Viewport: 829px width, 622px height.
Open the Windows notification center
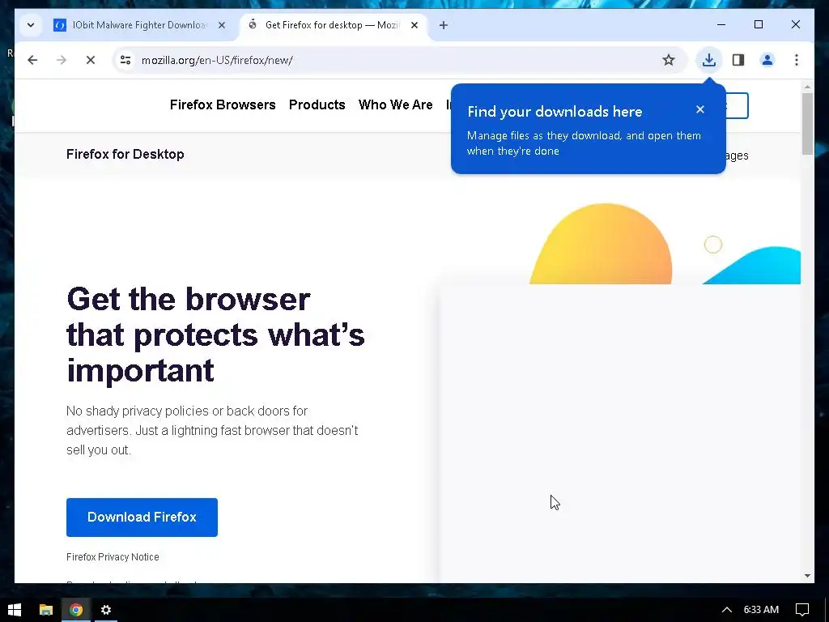click(x=802, y=610)
